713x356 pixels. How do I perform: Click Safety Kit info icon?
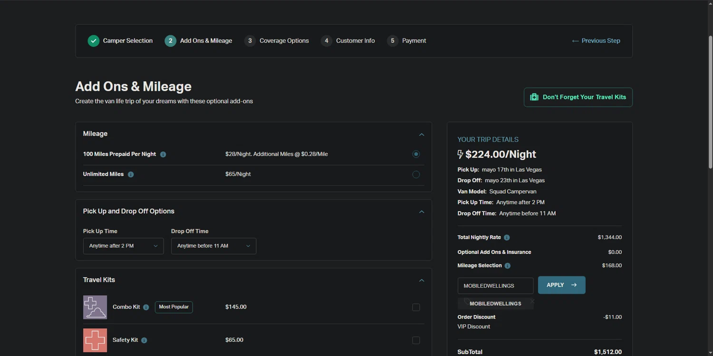point(144,340)
